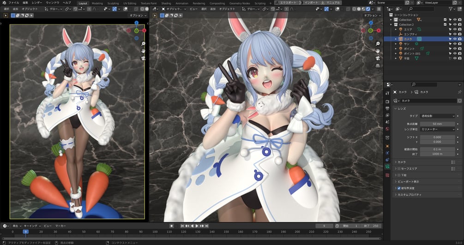Image resolution: width=464 pixels, height=245 pixels.
Task: Open the レンズ単位 ミリメーター dropdown
Action: pos(437,129)
